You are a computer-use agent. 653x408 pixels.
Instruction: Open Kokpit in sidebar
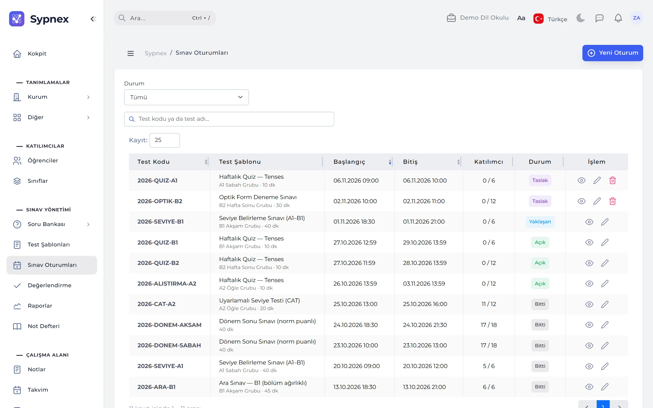tap(52, 54)
